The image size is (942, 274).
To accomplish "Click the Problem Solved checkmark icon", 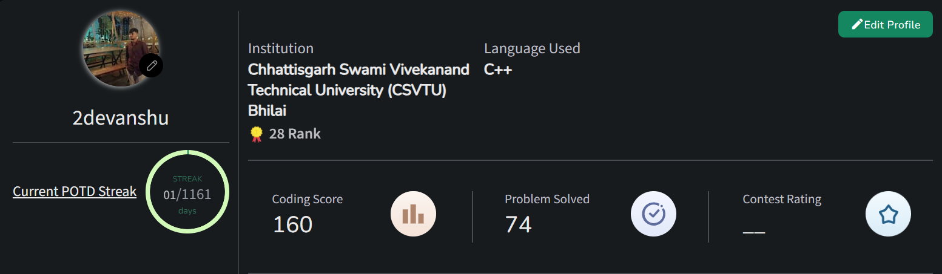I will [x=653, y=214].
